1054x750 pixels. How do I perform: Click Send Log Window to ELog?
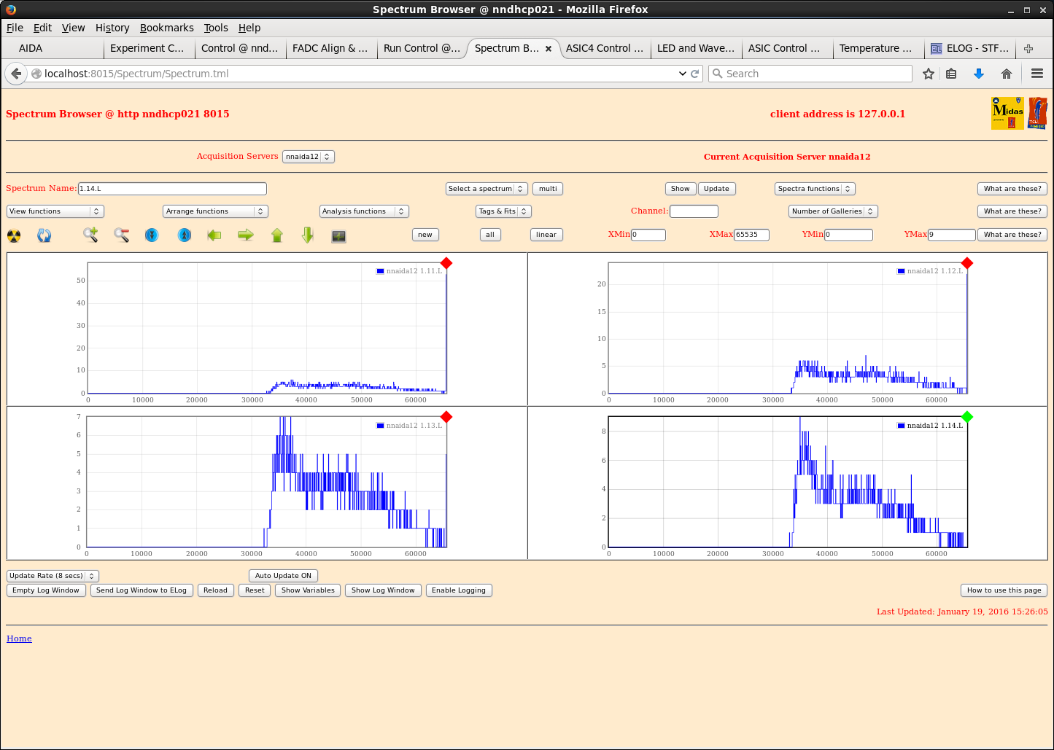142,590
